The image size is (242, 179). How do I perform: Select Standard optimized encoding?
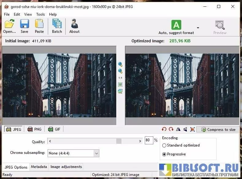tap(164, 145)
